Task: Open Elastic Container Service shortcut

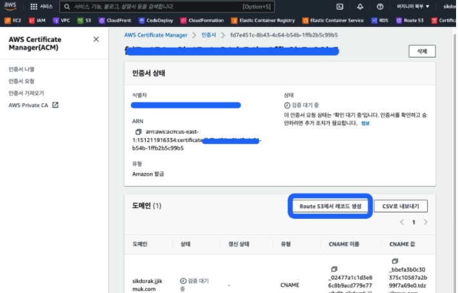Action: tap(333, 21)
